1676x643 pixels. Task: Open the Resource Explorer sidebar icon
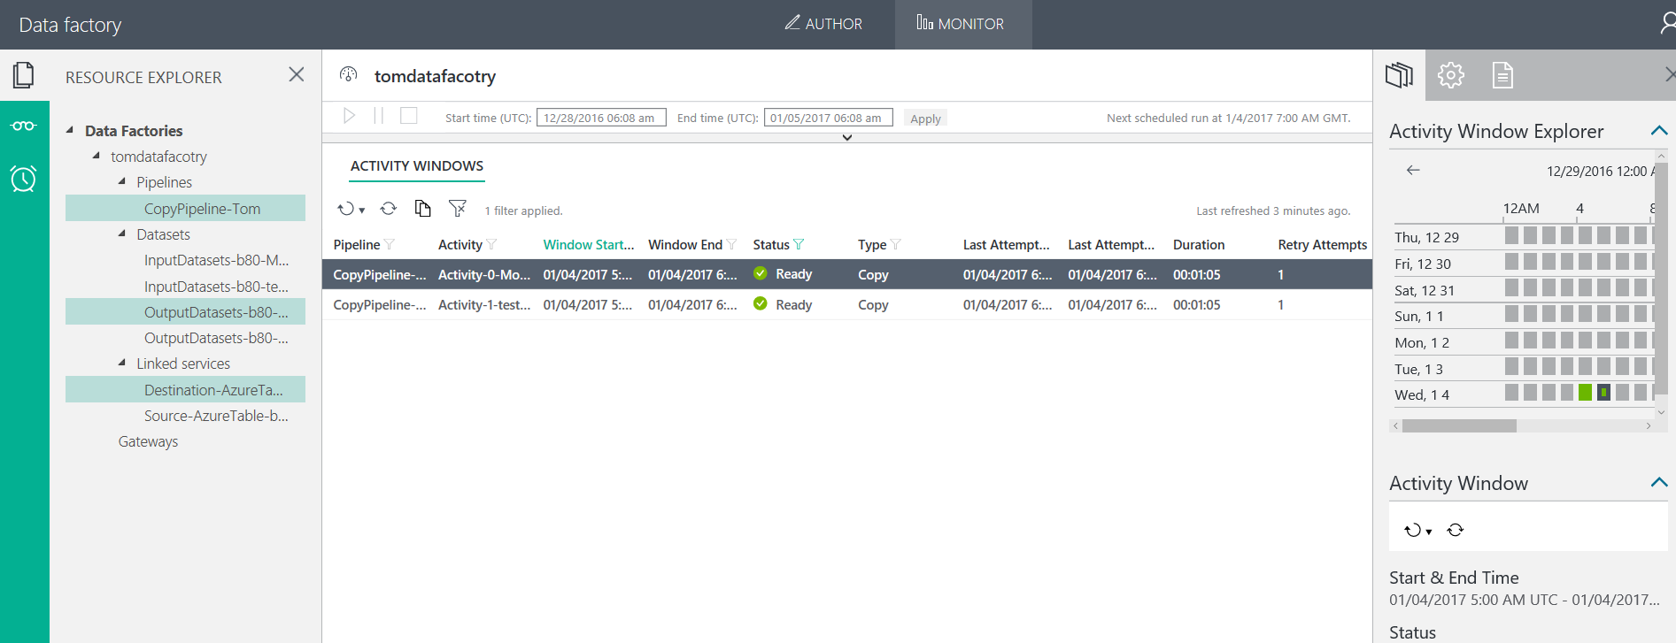(24, 75)
